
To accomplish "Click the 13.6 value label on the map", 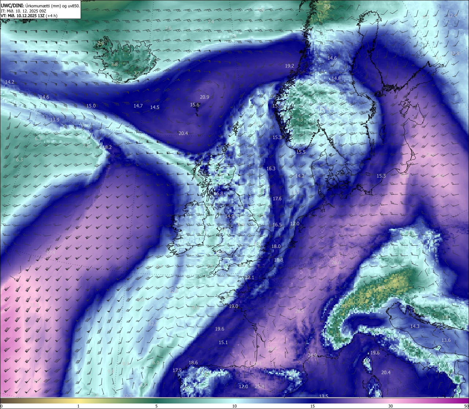I will click(446, 340).
